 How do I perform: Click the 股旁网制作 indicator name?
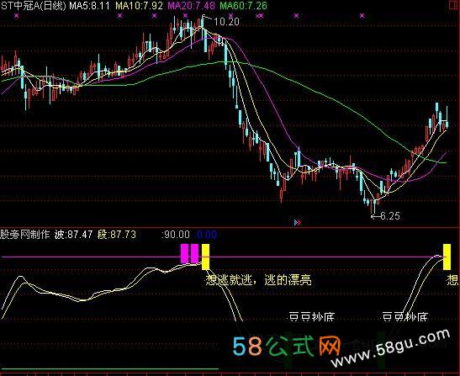click(25, 235)
